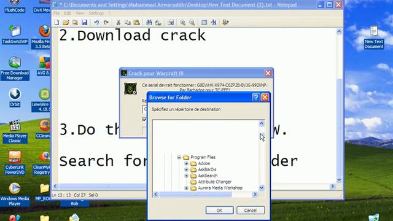Toggle the checked box in Crack pour Warcraft III dialog
This screenshot has height=221, width=393.
click(144, 120)
